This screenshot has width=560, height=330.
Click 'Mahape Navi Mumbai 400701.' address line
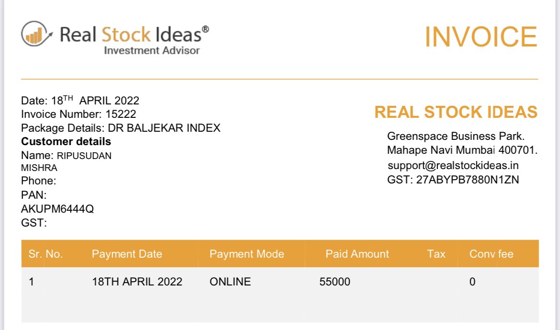click(462, 150)
